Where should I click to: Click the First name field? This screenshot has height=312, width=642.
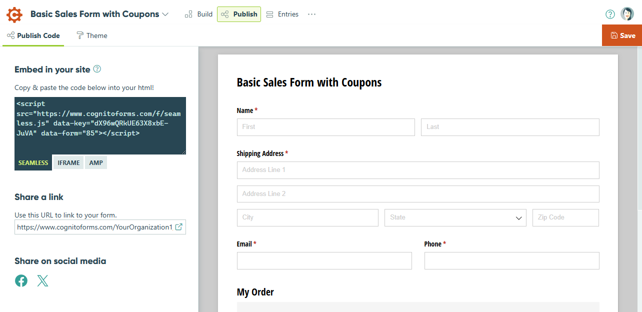(326, 127)
